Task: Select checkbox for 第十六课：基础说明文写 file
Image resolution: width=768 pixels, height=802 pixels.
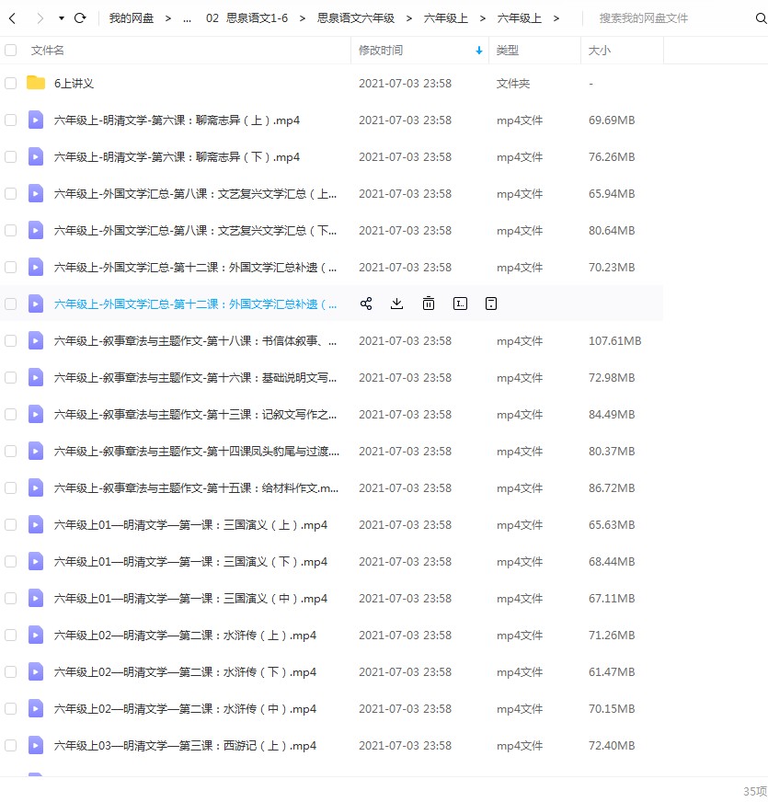Action: (x=10, y=377)
